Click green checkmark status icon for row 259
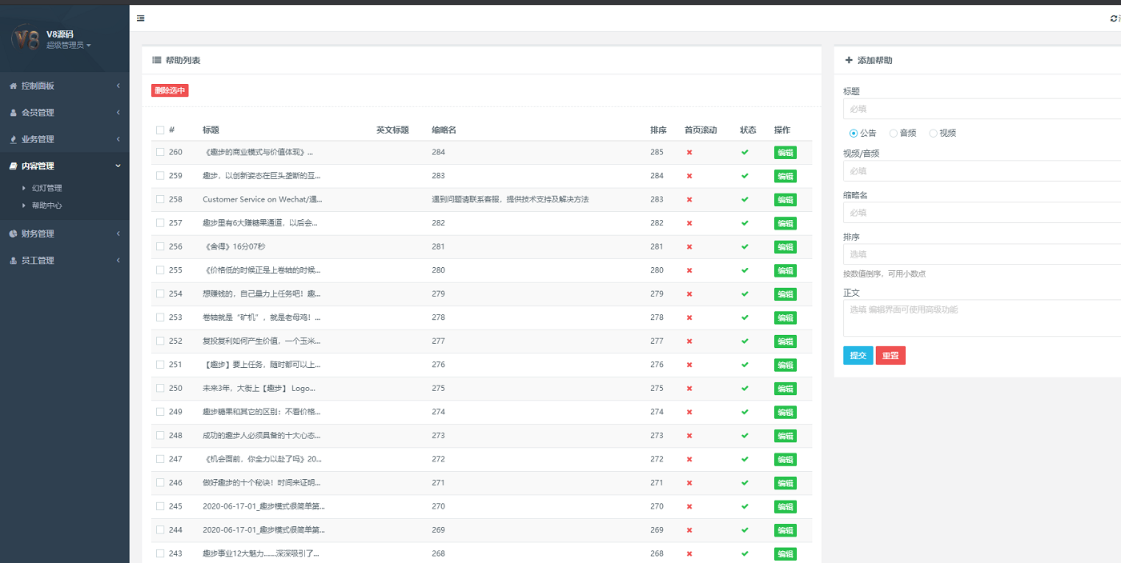Viewport: 1121px width, 563px height. [745, 176]
